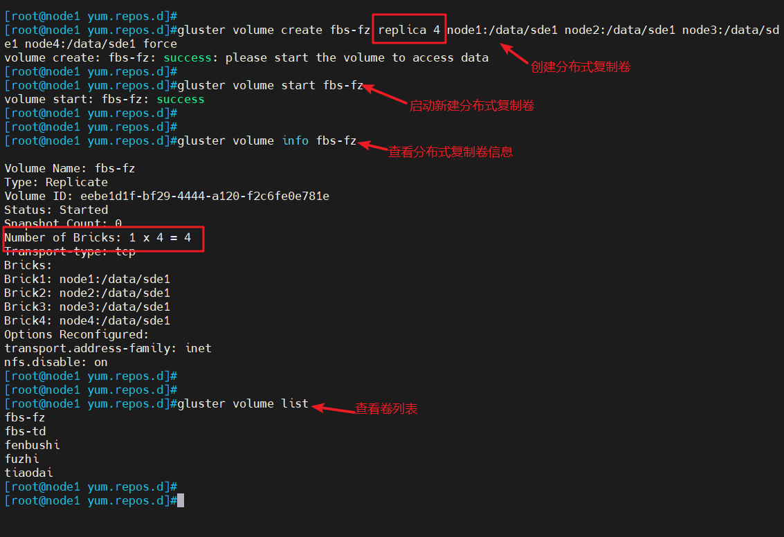Click the Volume ID eebe1d1f-bf29-4444-a120-f2c6fe0e781e
The image size is (784, 537).
[205, 196]
